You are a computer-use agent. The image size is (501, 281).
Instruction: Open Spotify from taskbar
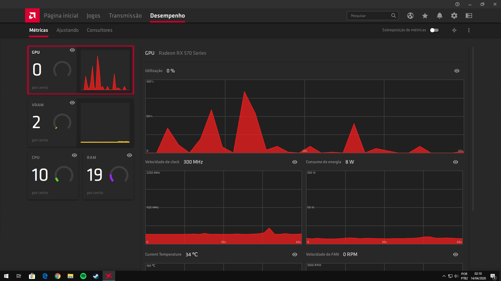click(x=83, y=276)
